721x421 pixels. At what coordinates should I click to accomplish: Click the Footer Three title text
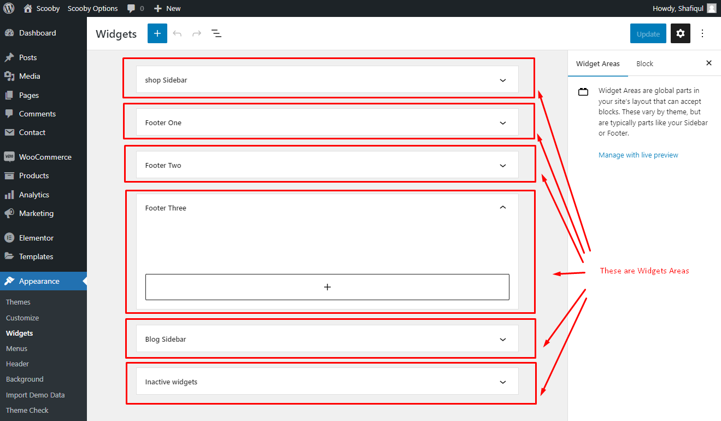tap(166, 208)
